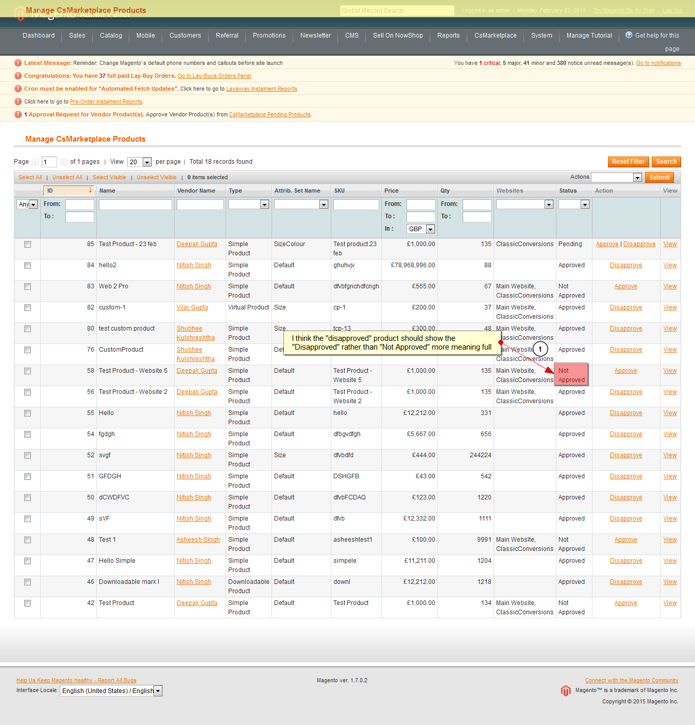Viewport: 695px width, 725px height.
Task: Open the CsMarketplace menu
Action: [495, 36]
